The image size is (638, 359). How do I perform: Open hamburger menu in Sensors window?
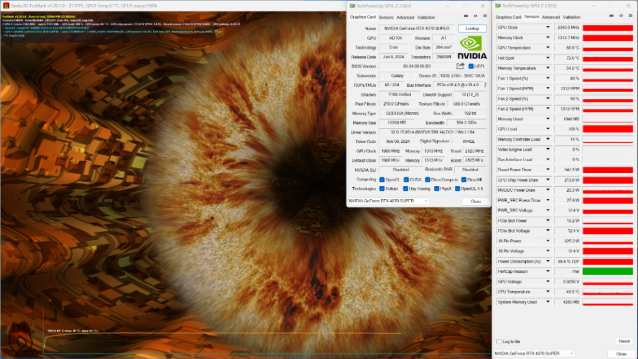pyautogui.click(x=631, y=15)
